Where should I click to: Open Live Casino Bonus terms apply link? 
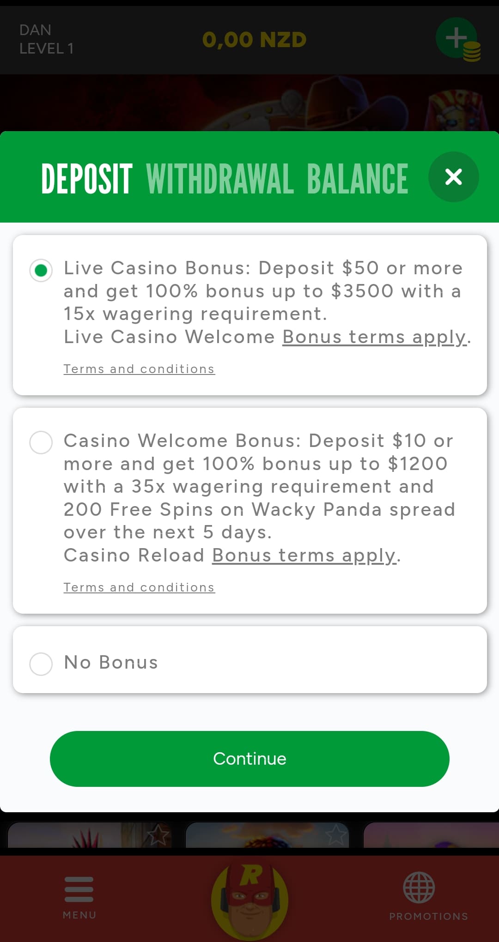pos(375,337)
